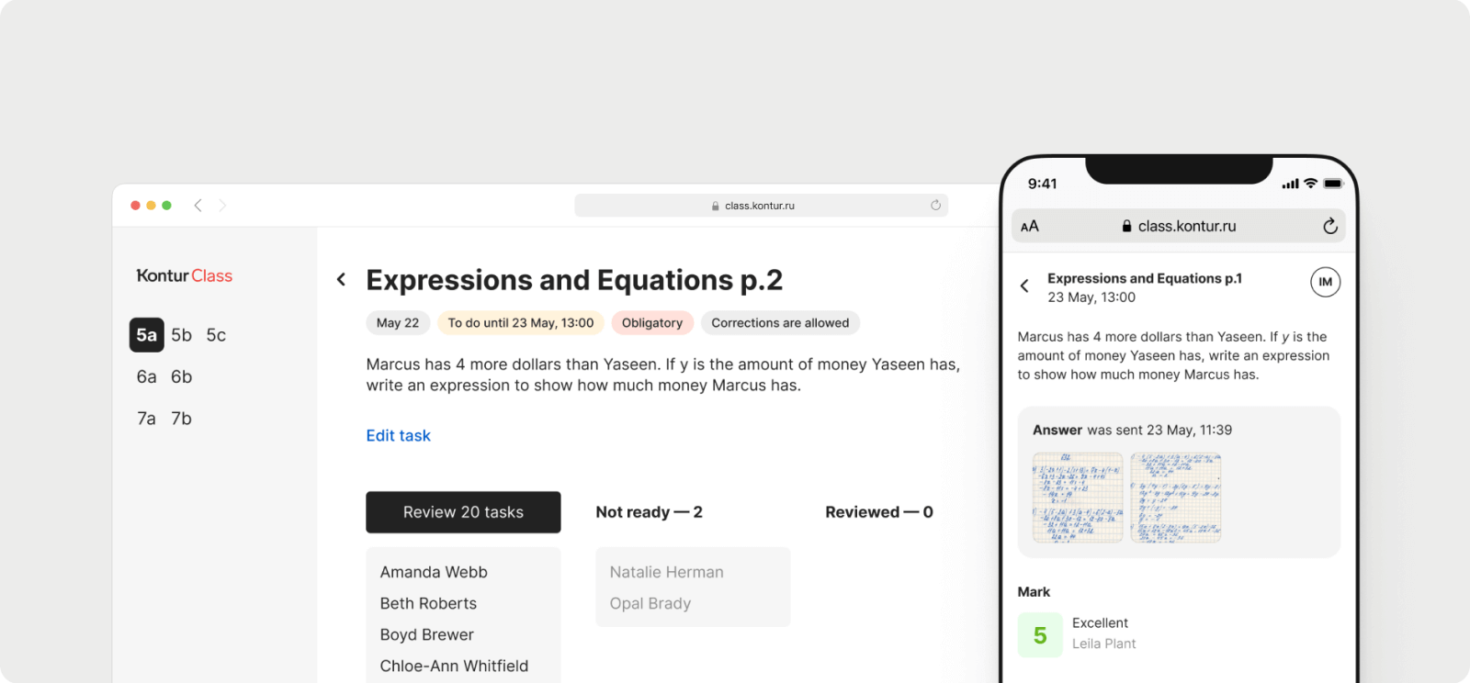Click the Review 20 tasks button
Screen dimensions: 1470x683
coord(463,511)
